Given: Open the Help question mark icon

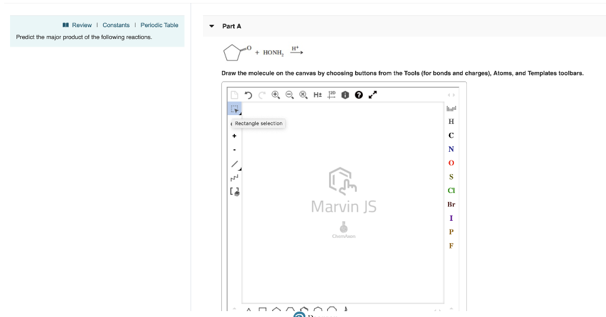Looking at the screenshot, I should pos(359,95).
